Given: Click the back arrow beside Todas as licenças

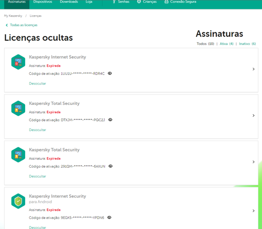Looking at the screenshot, I should (7, 25).
